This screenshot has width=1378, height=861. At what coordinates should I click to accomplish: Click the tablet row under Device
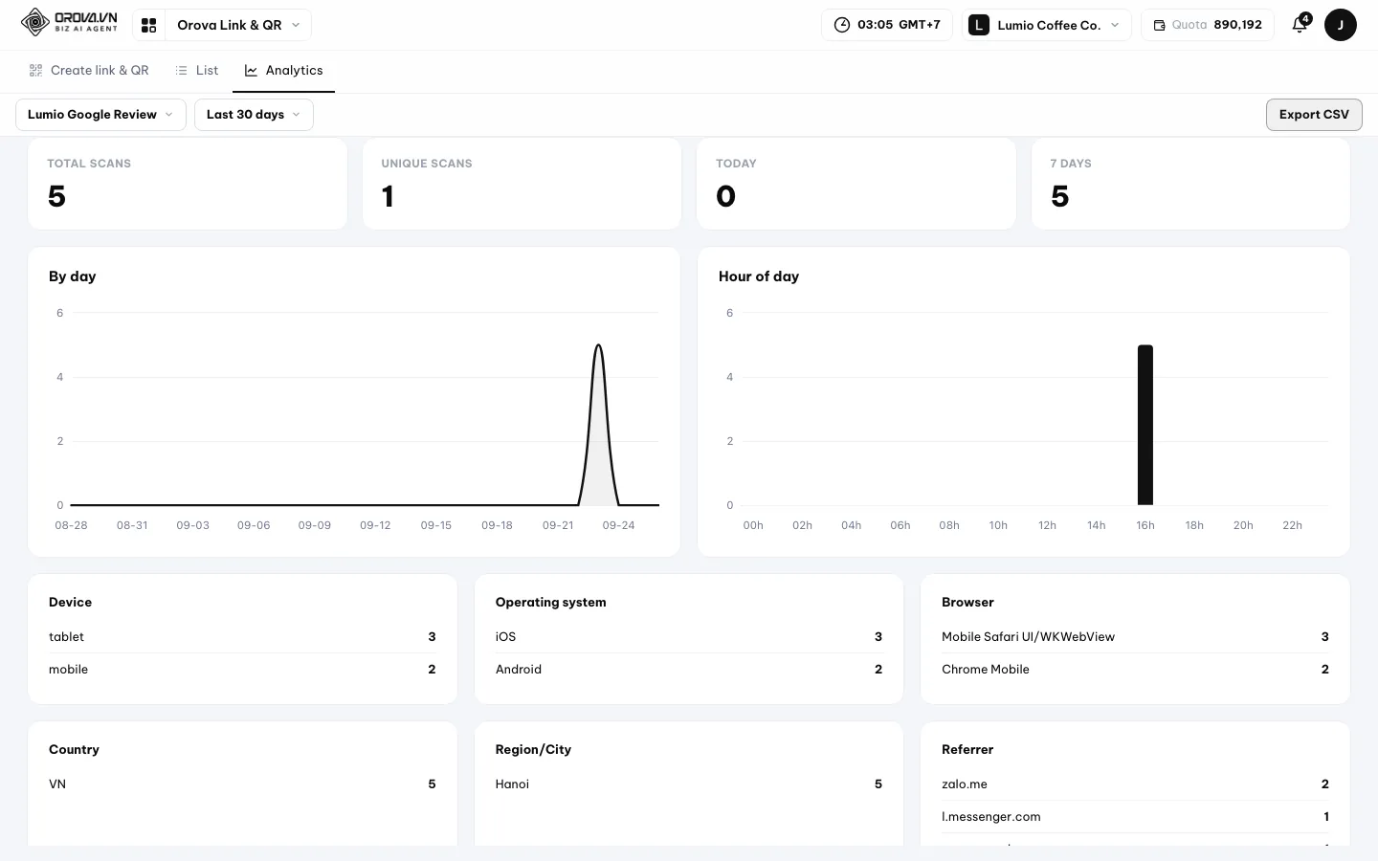click(242, 637)
